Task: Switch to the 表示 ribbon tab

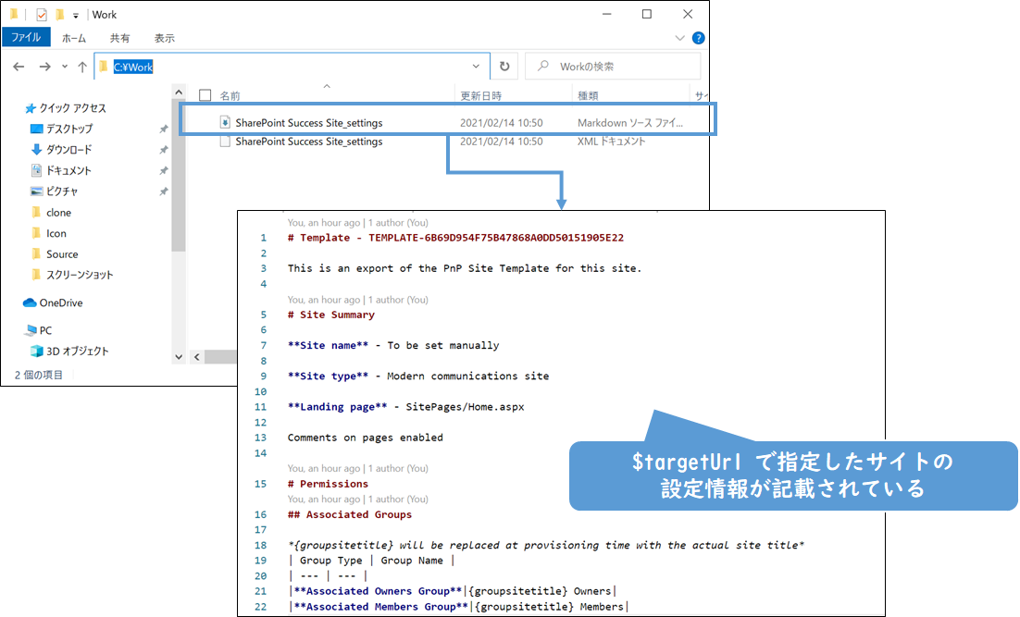Action: 164,38
